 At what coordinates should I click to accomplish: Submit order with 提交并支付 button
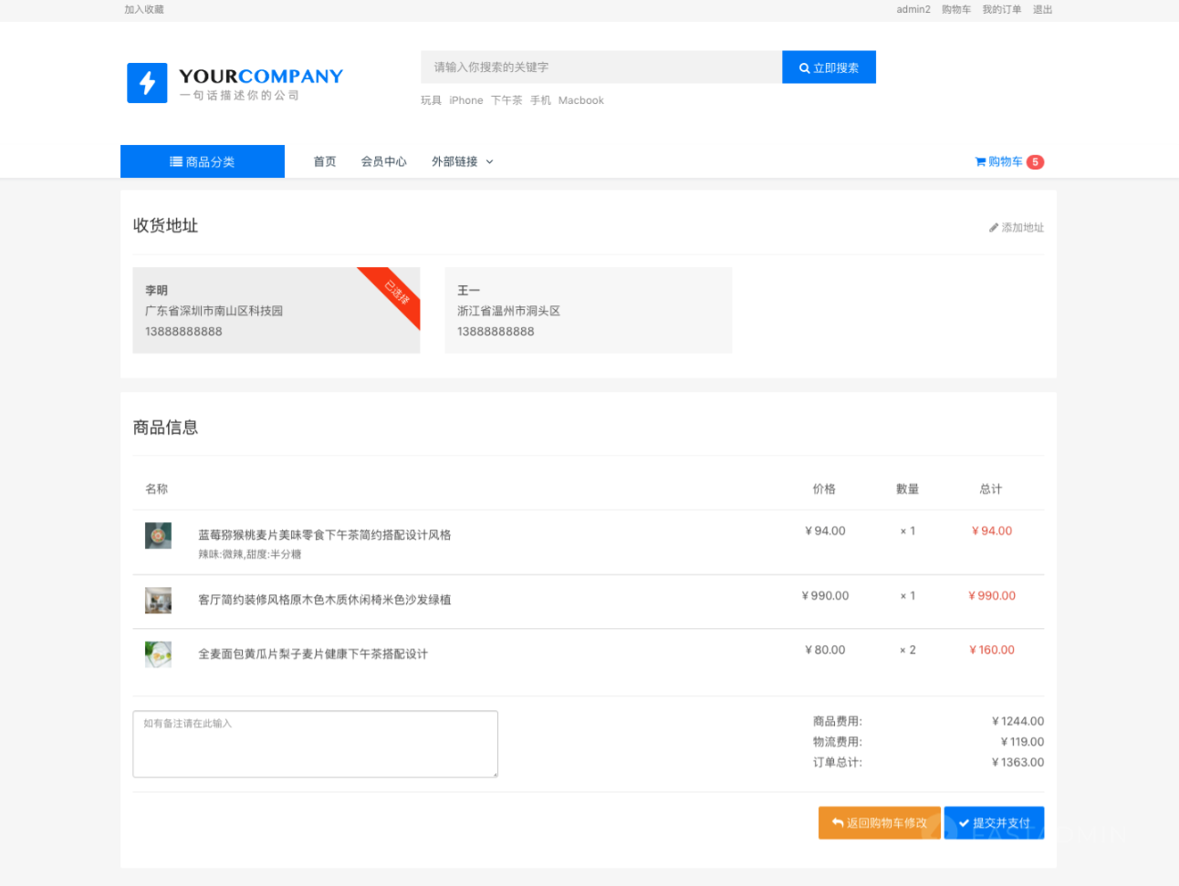point(994,823)
